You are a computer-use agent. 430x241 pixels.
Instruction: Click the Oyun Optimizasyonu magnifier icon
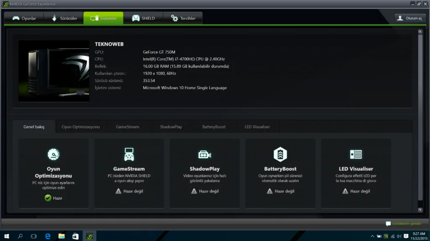click(x=53, y=154)
